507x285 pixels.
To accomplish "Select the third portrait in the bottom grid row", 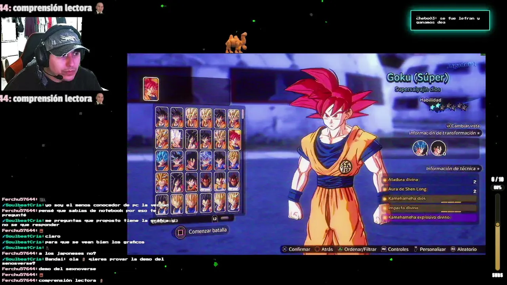I will [x=191, y=203].
